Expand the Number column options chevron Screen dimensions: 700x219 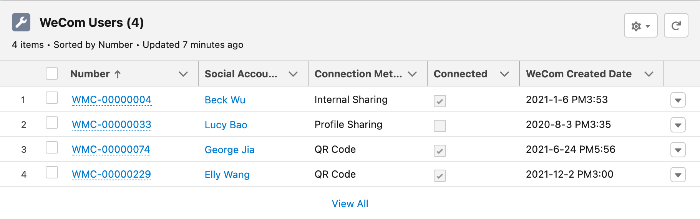tap(183, 74)
